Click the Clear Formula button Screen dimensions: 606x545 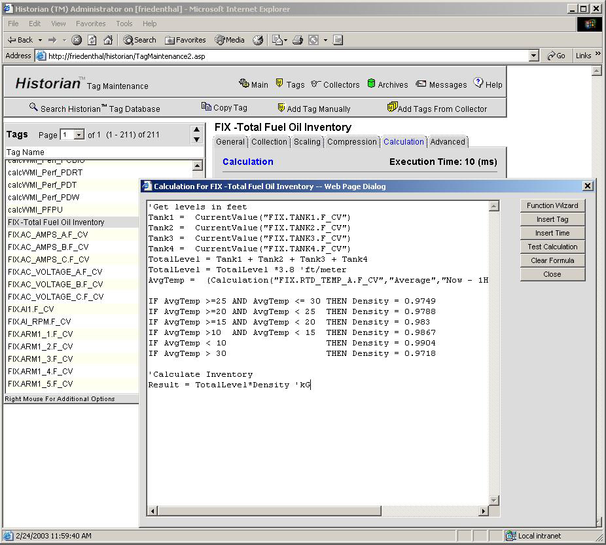(x=552, y=260)
